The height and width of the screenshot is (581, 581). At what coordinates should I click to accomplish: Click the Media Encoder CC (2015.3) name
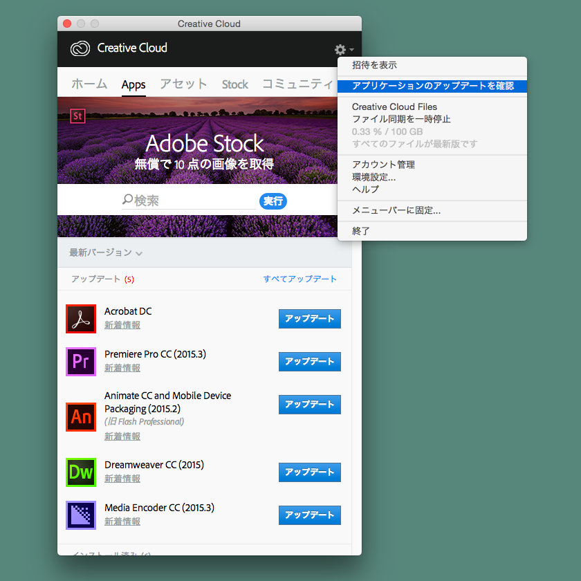(159, 508)
